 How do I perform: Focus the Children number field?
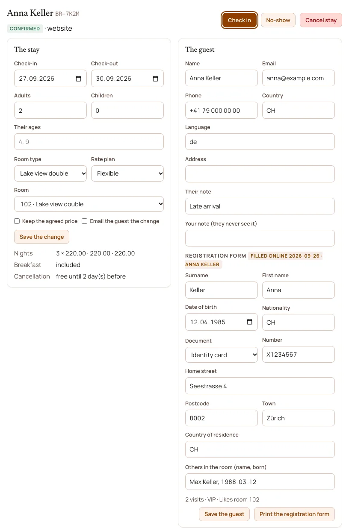pos(127,110)
